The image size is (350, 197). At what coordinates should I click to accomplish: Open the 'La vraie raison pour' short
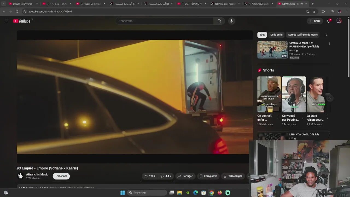click(x=318, y=94)
